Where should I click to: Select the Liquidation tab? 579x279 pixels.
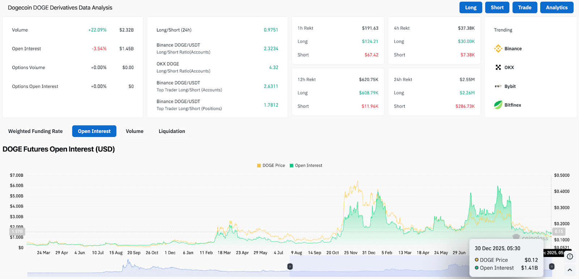pos(172,131)
